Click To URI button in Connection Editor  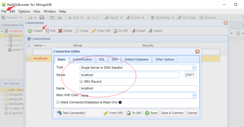pyautogui.click(x=134, y=113)
